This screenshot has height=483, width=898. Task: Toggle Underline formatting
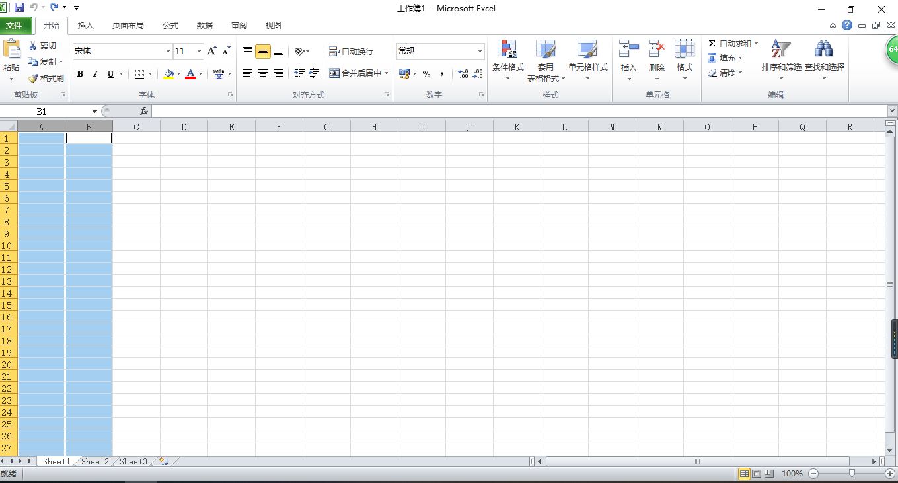pyautogui.click(x=110, y=74)
